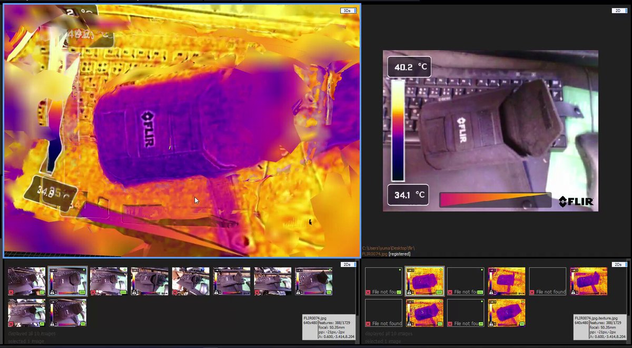Viewport: 632px width, 348px height.
Task: Select left-panel photo thumbnail with badge 388
Action: [67, 281]
